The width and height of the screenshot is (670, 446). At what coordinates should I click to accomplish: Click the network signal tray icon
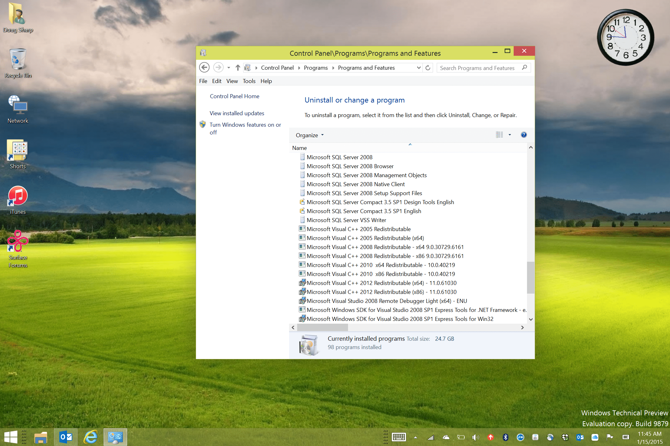431,437
